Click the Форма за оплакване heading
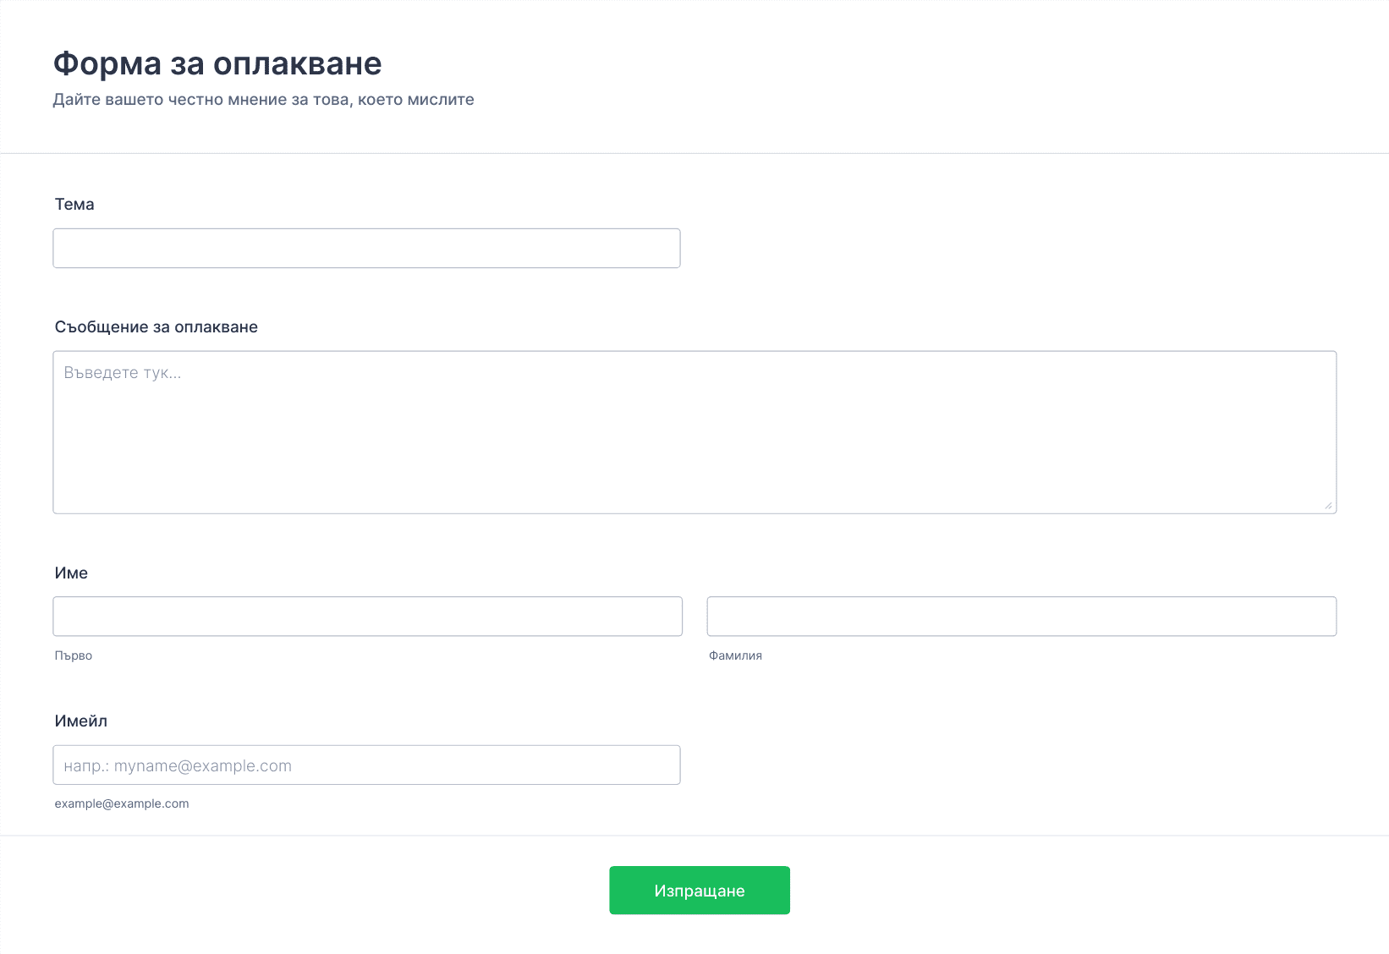The height and width of the screenshot is (954, 1389). click(x=217, y=63)
